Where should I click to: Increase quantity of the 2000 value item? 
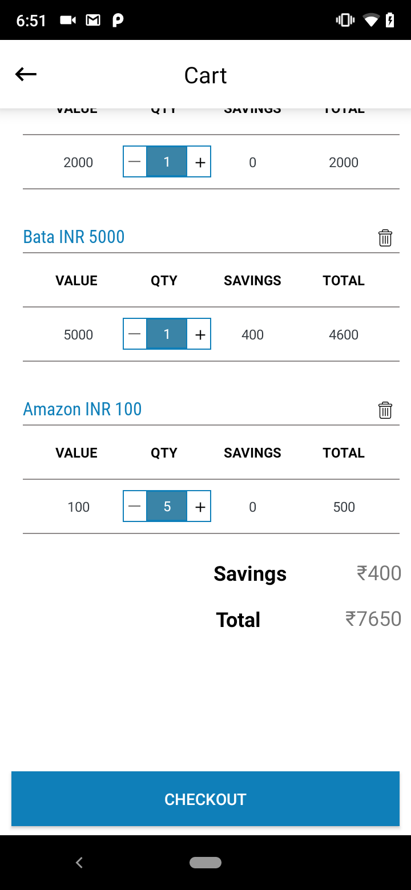click(200, 163)
